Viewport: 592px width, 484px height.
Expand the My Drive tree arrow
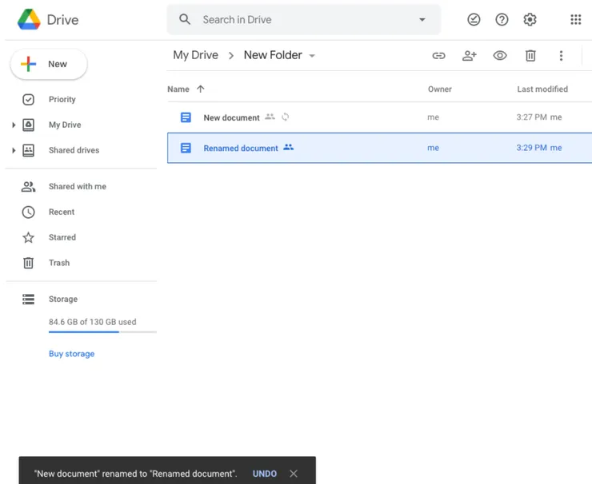coord(14,125)
